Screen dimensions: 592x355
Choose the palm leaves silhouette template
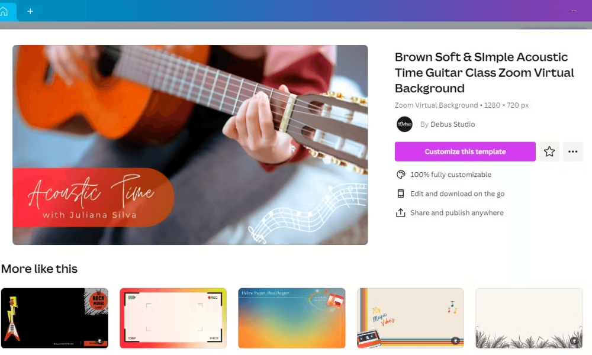tap(529, 318)
